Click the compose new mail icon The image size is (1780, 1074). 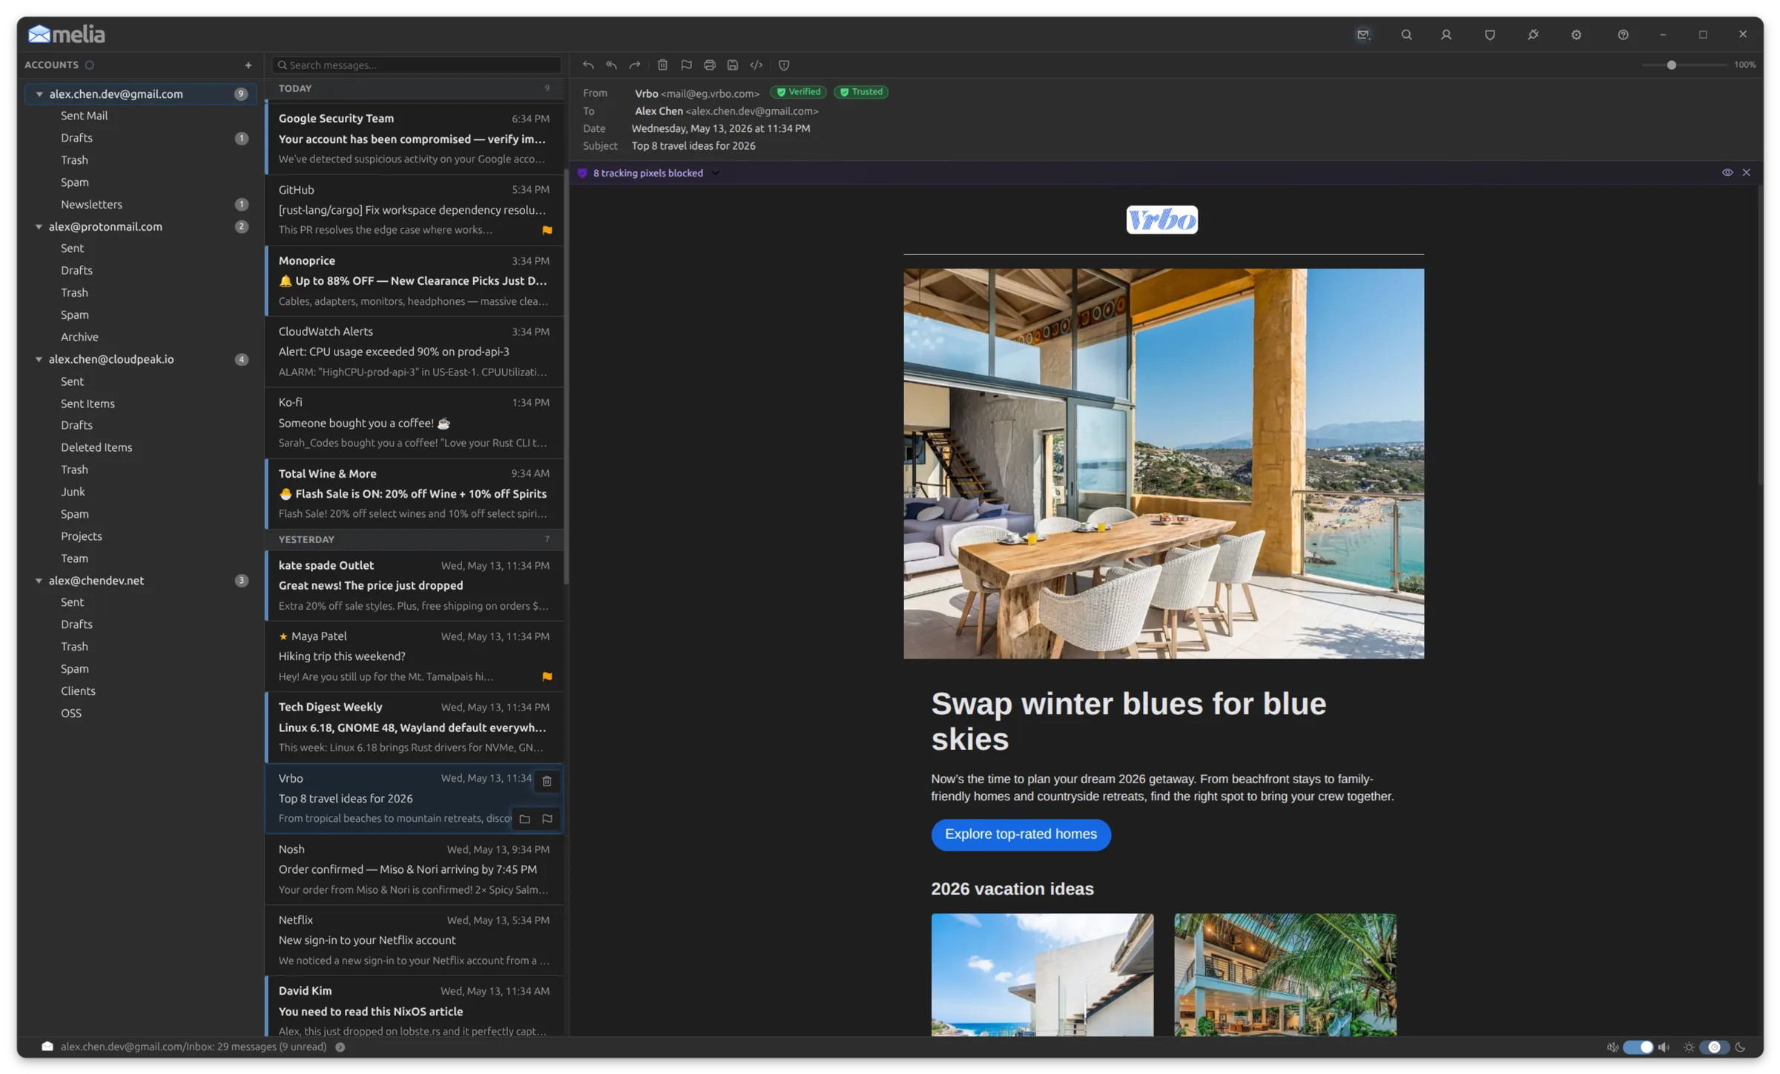[1363, 35]
